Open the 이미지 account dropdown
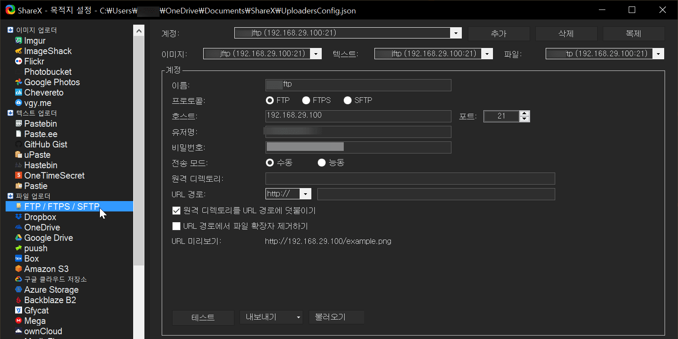The height and width of the screenshot is (339, 678). 316,54
